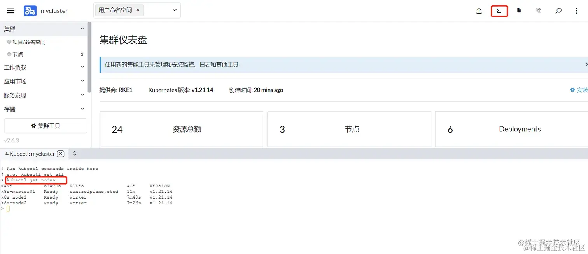
Task: Click the controlplane,etcd role text
Action: [94, 192]
